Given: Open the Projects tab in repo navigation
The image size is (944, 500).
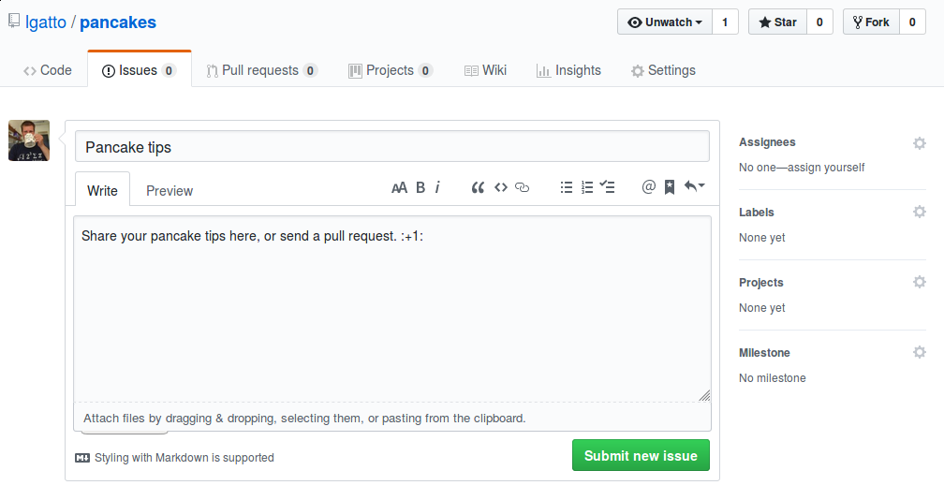Looking at the screenshot, I should coord(391,70).
